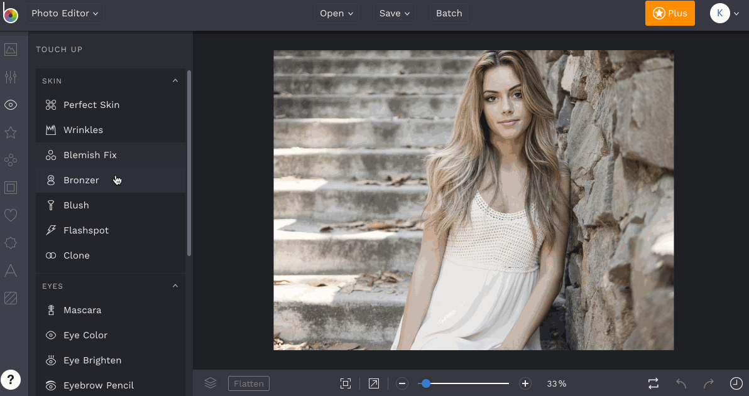Select the Touch Up eye sidebar icon
This screenshot has height=396, width=749.
click(x=11, y=105)
